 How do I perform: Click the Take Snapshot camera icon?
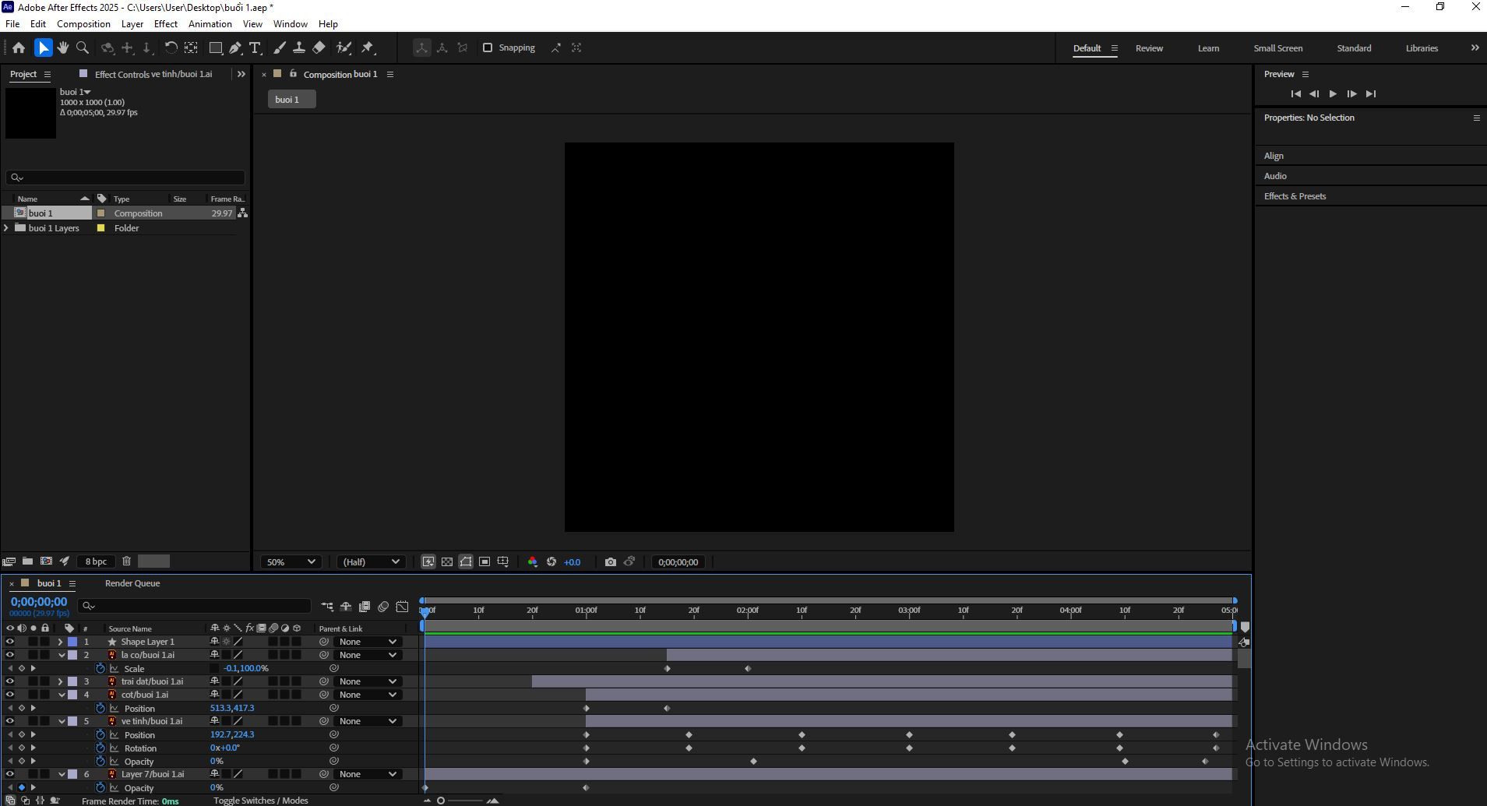click(611, 561)
